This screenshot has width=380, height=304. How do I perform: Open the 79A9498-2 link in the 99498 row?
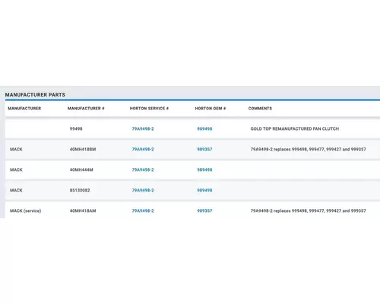(x=143, y=128)
